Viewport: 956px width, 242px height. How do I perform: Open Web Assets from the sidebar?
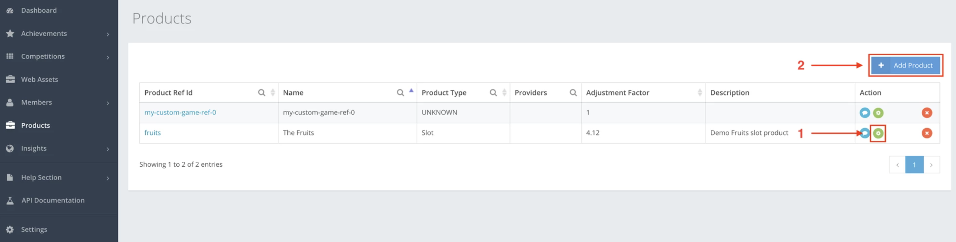pos(39,80)
